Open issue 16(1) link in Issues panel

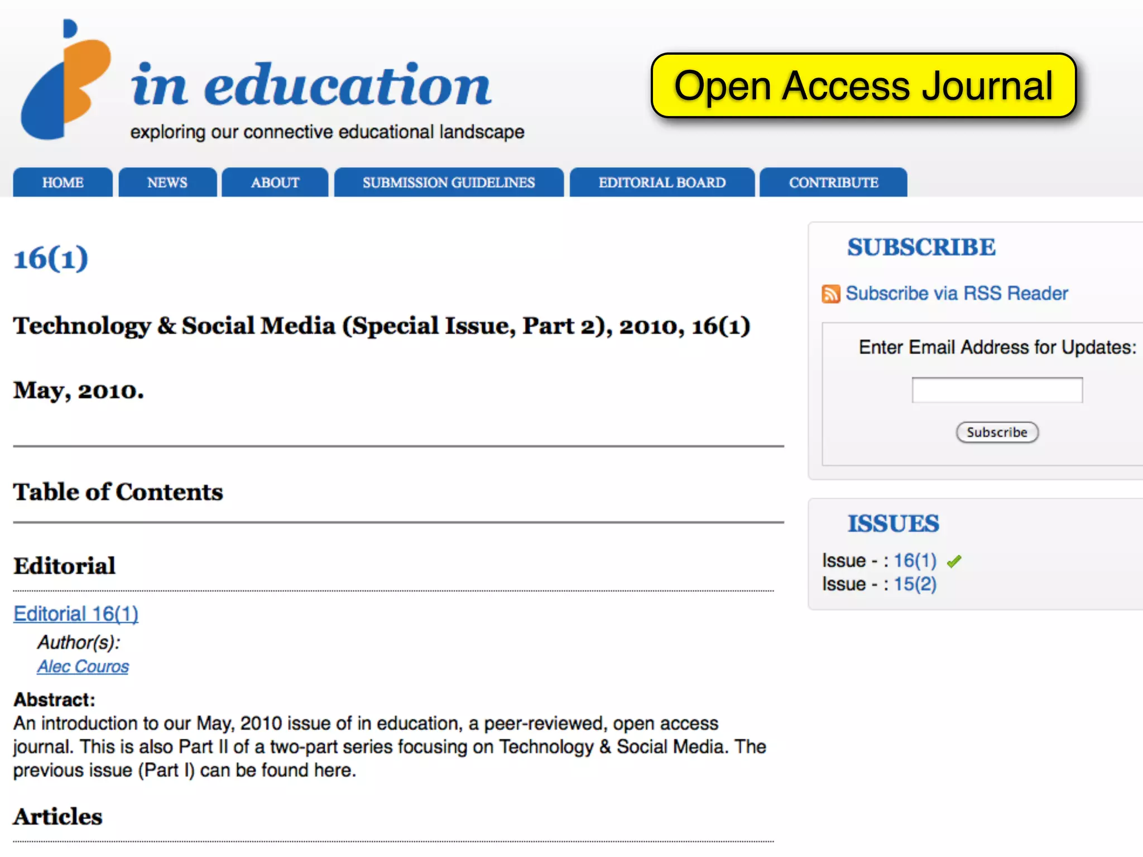point(915,561)
